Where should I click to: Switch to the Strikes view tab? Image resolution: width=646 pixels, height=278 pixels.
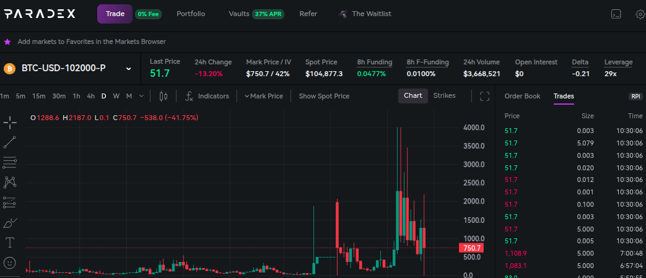coord(444,95)
